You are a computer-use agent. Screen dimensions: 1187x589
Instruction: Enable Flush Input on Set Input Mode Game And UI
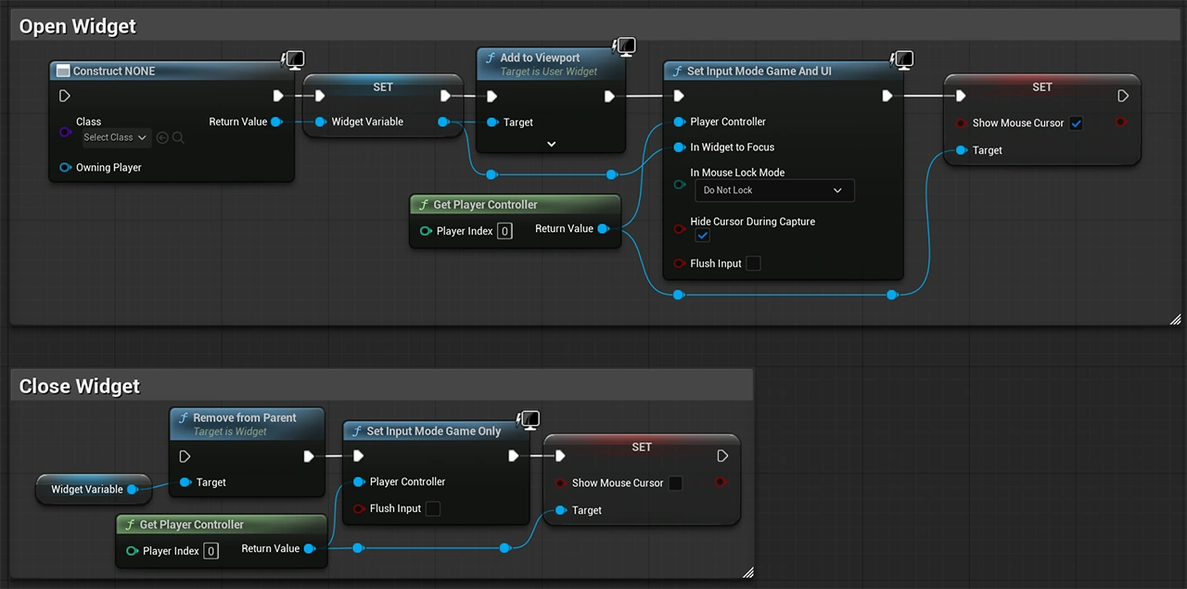(x=753, y=263)
